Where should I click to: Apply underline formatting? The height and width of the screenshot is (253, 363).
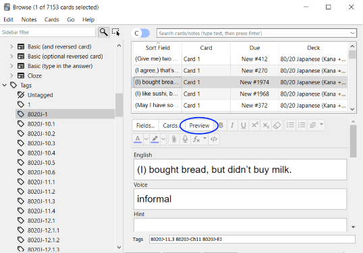tap(243, 125)
